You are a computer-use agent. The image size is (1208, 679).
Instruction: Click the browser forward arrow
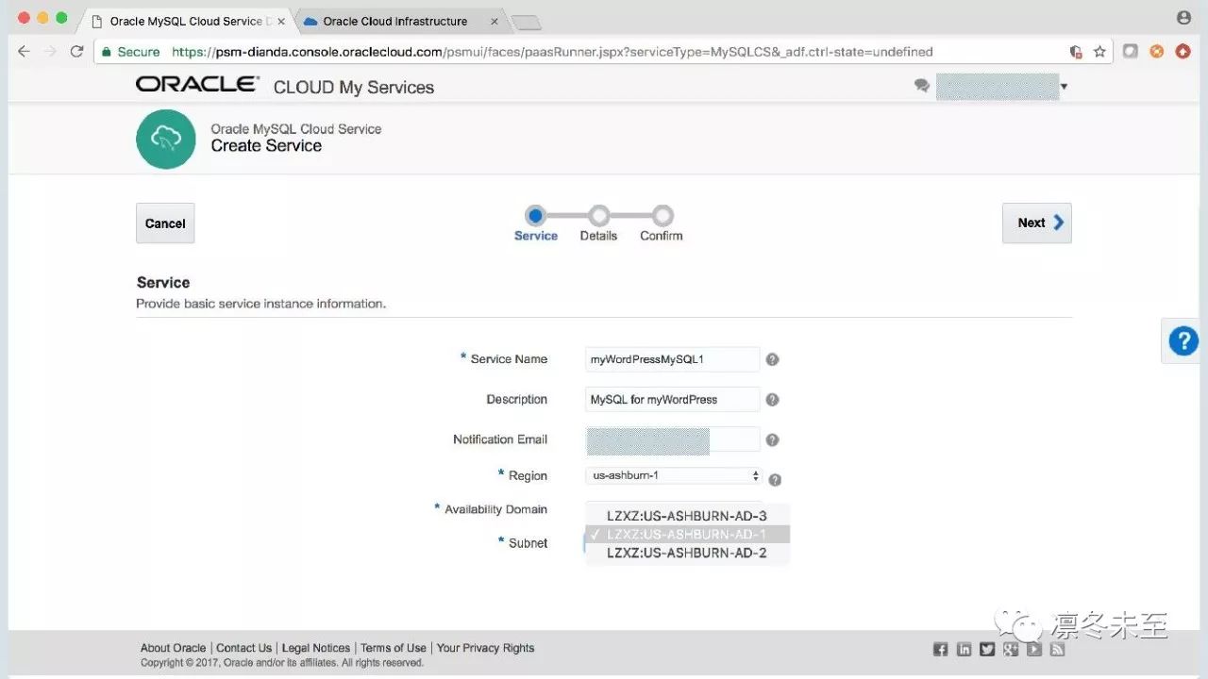(50, 52)
